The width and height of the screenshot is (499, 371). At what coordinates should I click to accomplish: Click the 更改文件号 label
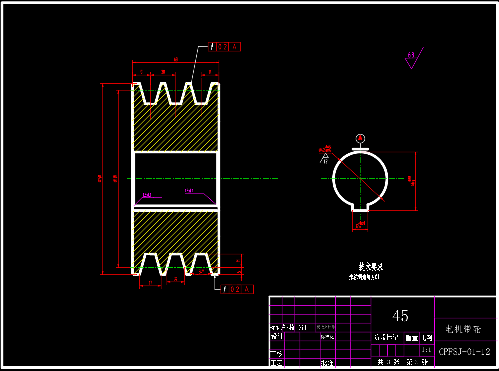coord(325,327)
